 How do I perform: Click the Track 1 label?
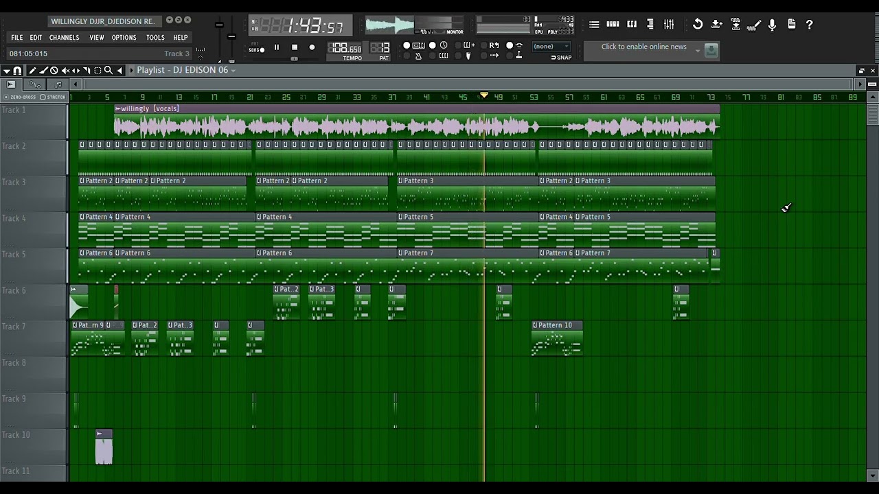[x=14, y=110]
